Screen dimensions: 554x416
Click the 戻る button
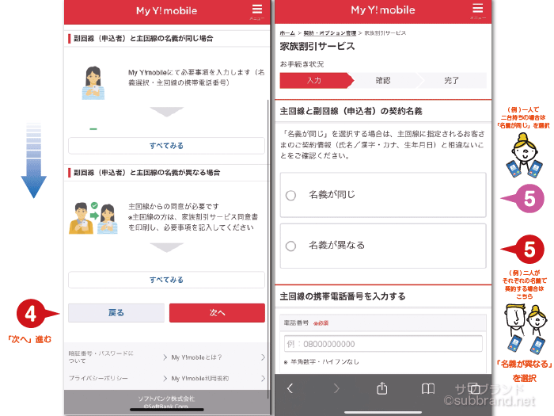116,313
